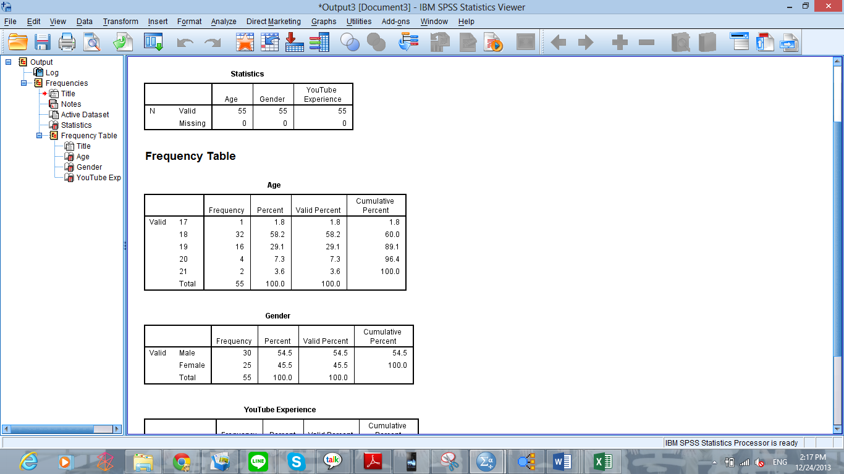844x474 pixels.
Task: Select Gender in the outline pane
Action: pos(89,167)
